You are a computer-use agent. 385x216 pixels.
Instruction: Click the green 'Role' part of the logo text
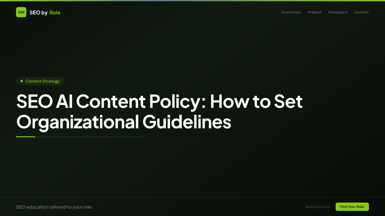pyautogui.click(x=55, y=12)
